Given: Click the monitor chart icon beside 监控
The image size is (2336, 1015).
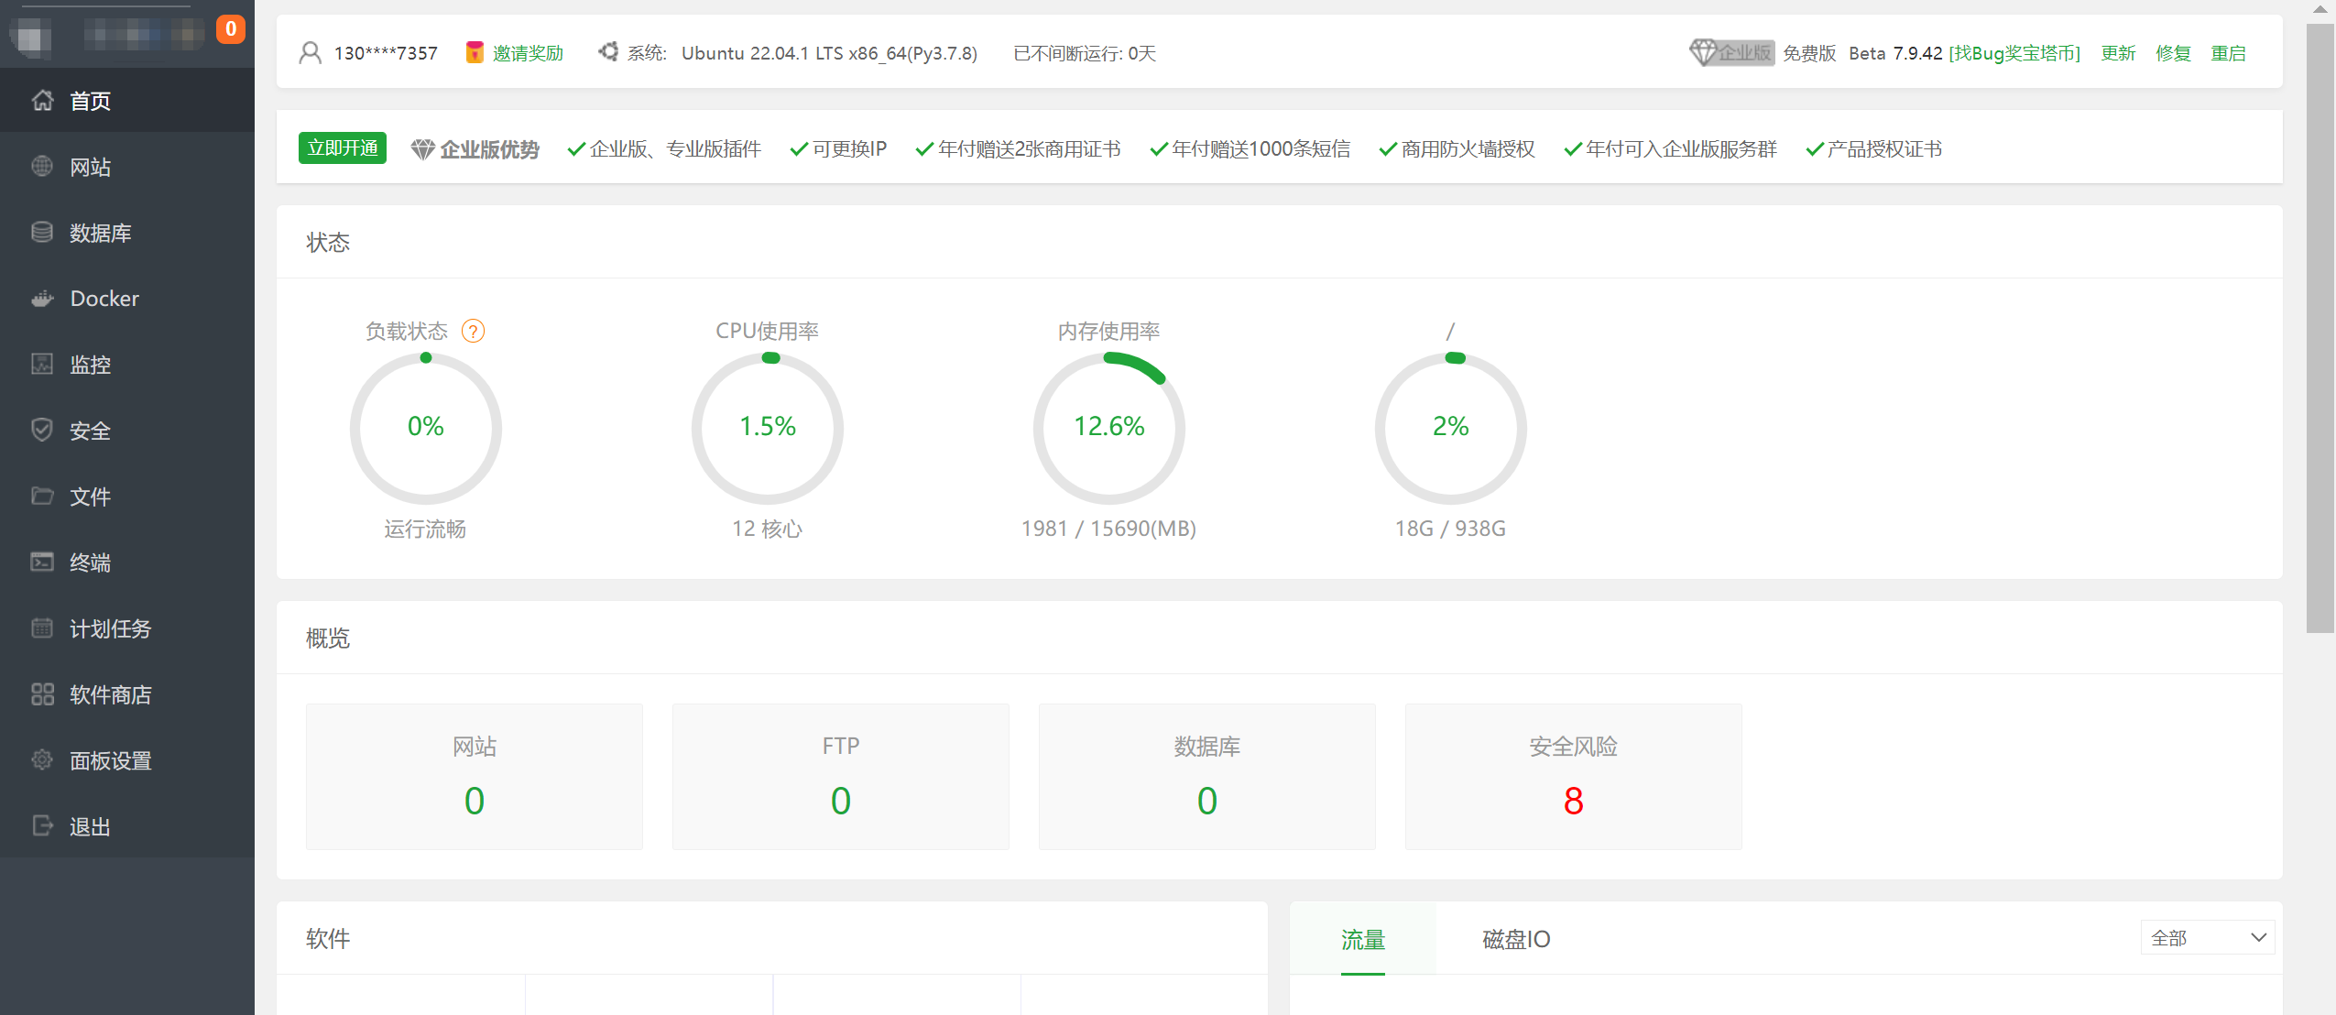Looking at the screenshot, I should point(42,364).
